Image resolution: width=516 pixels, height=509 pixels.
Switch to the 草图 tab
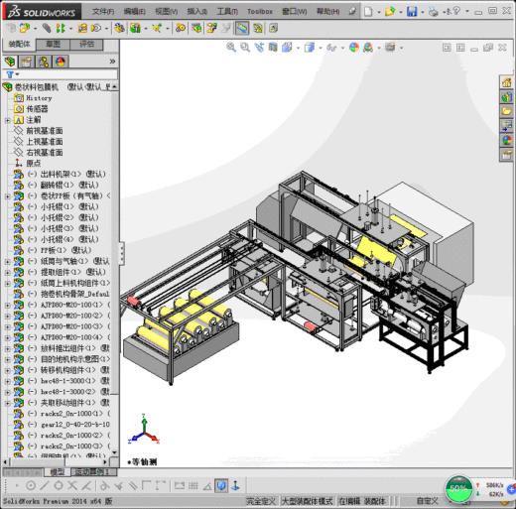pos(53,44)
